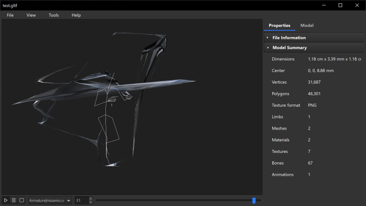Image resolution: width=366 pixels, height=206 pixels.
Task: Click the animation timeline slider handle
Action: [x=254, y=200]
